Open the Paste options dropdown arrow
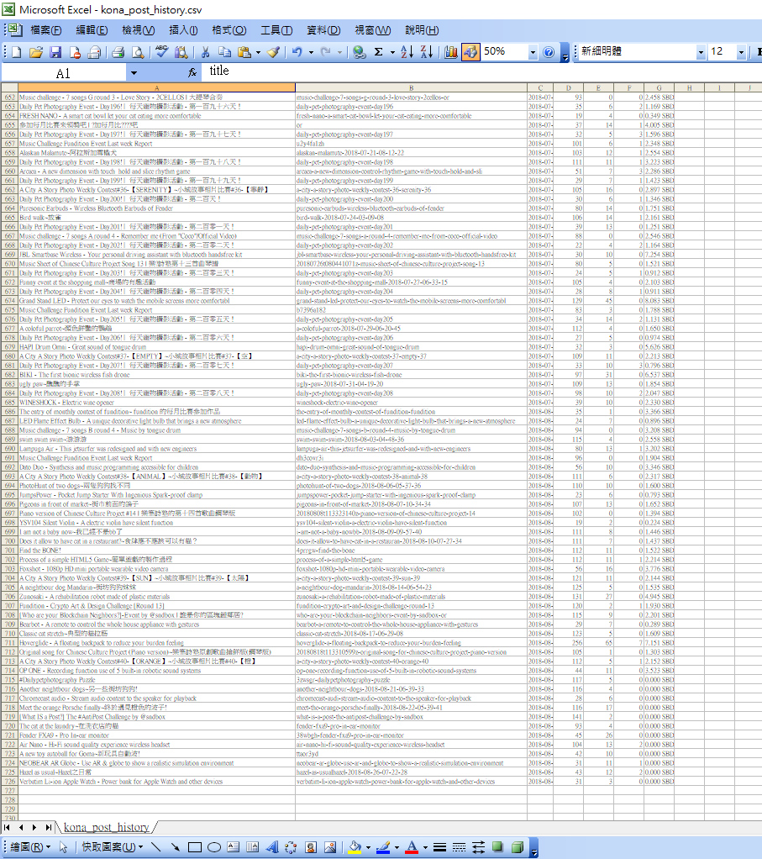Screen dimensions: 762x859 tap(258, 53)
